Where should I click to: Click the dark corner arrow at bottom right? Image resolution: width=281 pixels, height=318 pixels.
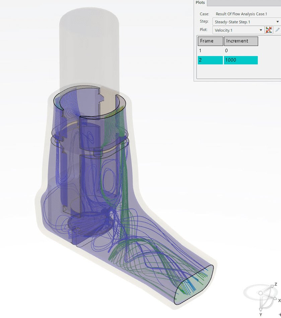point(278,315)
